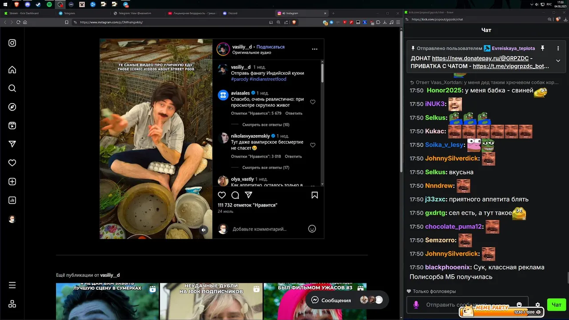The width and height of the screenshot is (569, 320).
Task: Open the Explore compass icon
Action: 12,107
